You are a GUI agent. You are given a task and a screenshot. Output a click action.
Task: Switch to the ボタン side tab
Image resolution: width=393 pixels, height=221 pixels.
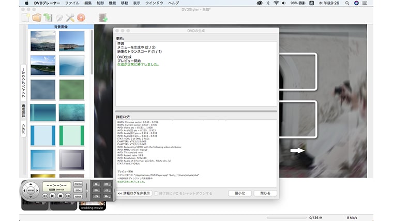tap(23, 129)
